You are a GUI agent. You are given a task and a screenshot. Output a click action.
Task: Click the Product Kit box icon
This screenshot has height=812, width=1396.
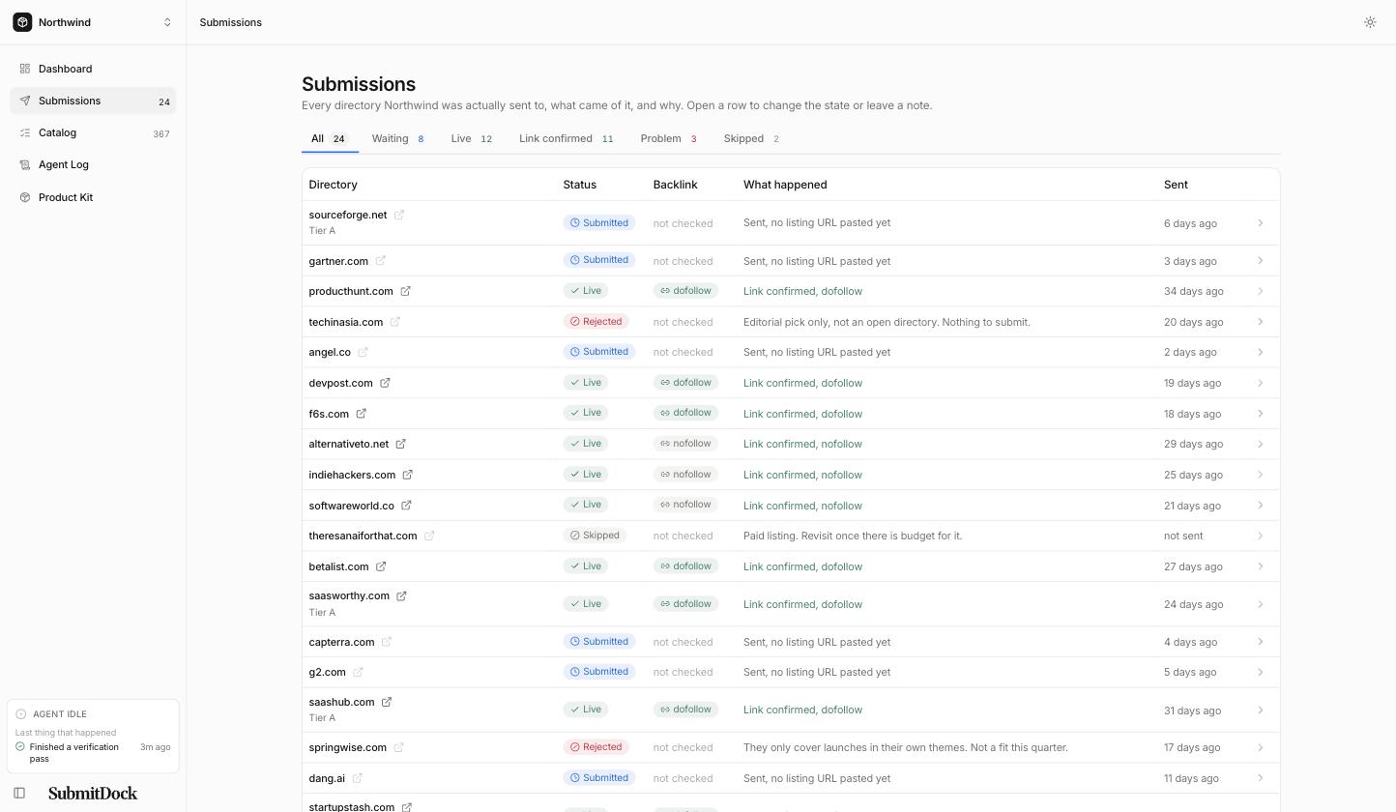pyautogui.click(x=25, y=197)
